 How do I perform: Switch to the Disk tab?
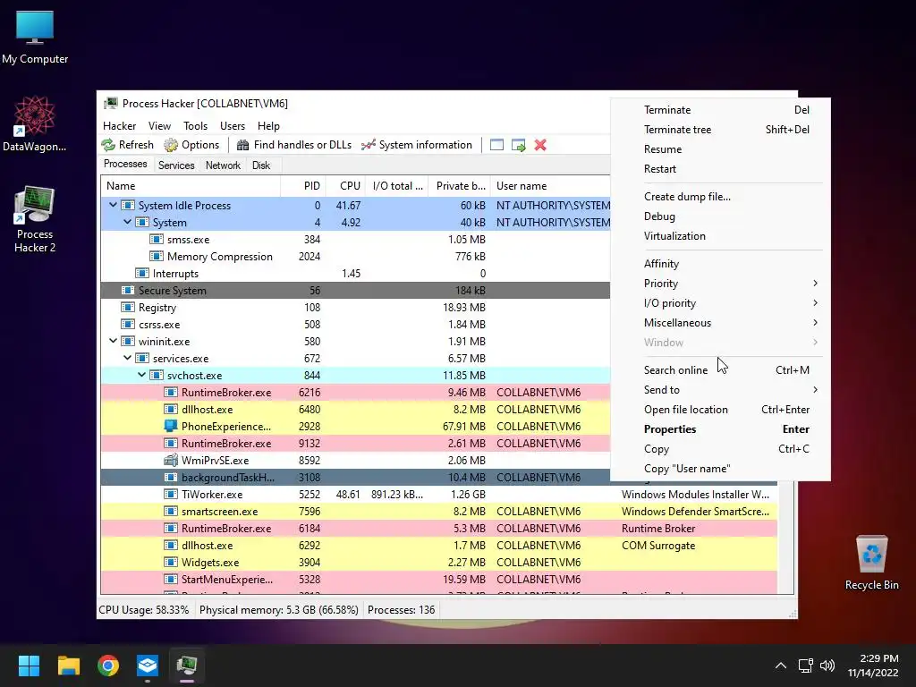pyautogui.click(x=261, y=165)
